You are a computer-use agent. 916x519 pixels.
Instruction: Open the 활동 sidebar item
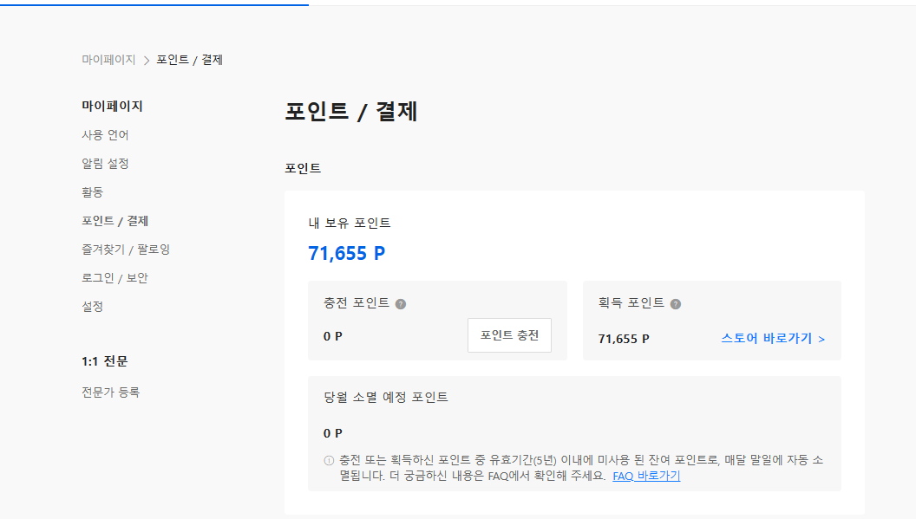pos(92,192)
